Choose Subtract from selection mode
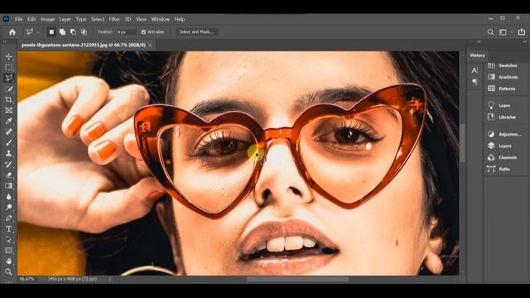This screenshot has height=298, width=530. (73, 31)
